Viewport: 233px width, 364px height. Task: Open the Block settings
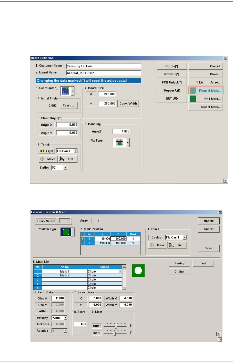tap(206, 74)
